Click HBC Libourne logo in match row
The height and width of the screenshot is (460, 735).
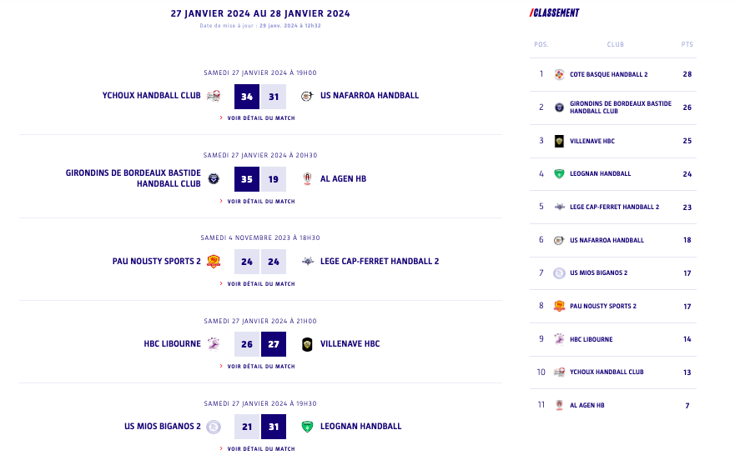coord(214,343)
